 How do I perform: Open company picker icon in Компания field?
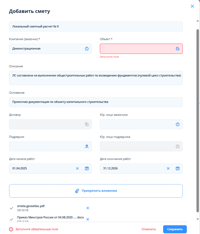(87, 49)
